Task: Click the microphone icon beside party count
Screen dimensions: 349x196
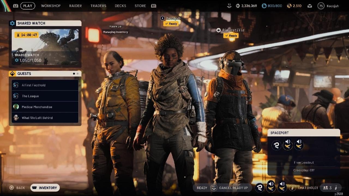Action: (x=336, y=188)
